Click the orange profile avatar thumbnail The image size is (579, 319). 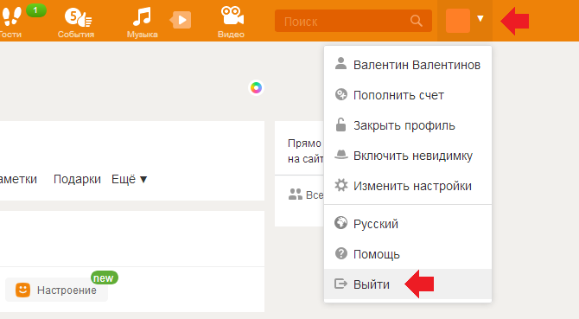click(x=458, y=21)
